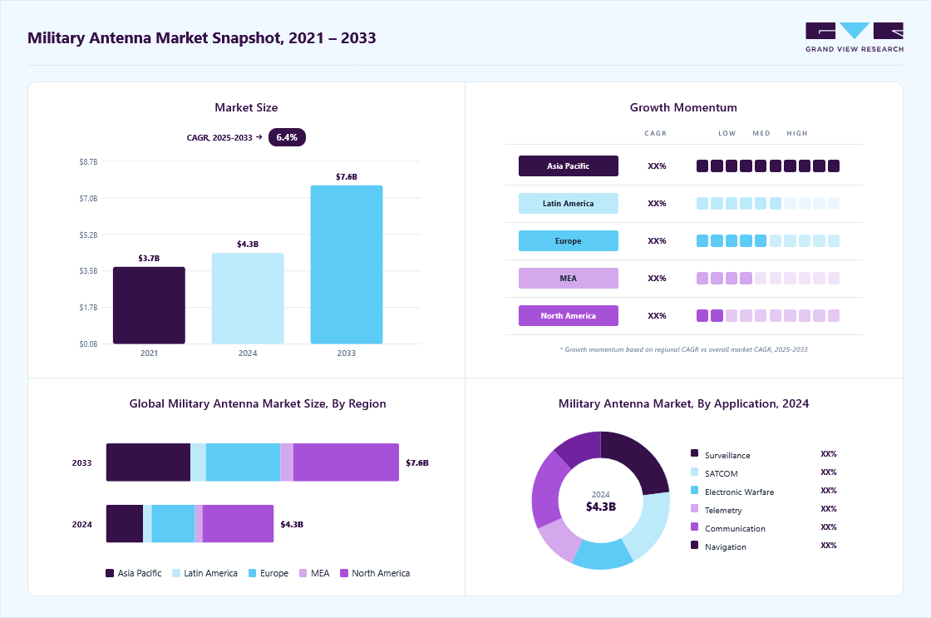Click the MEA legend swatch under region chart
931x618 pixels.
point(303,573)
